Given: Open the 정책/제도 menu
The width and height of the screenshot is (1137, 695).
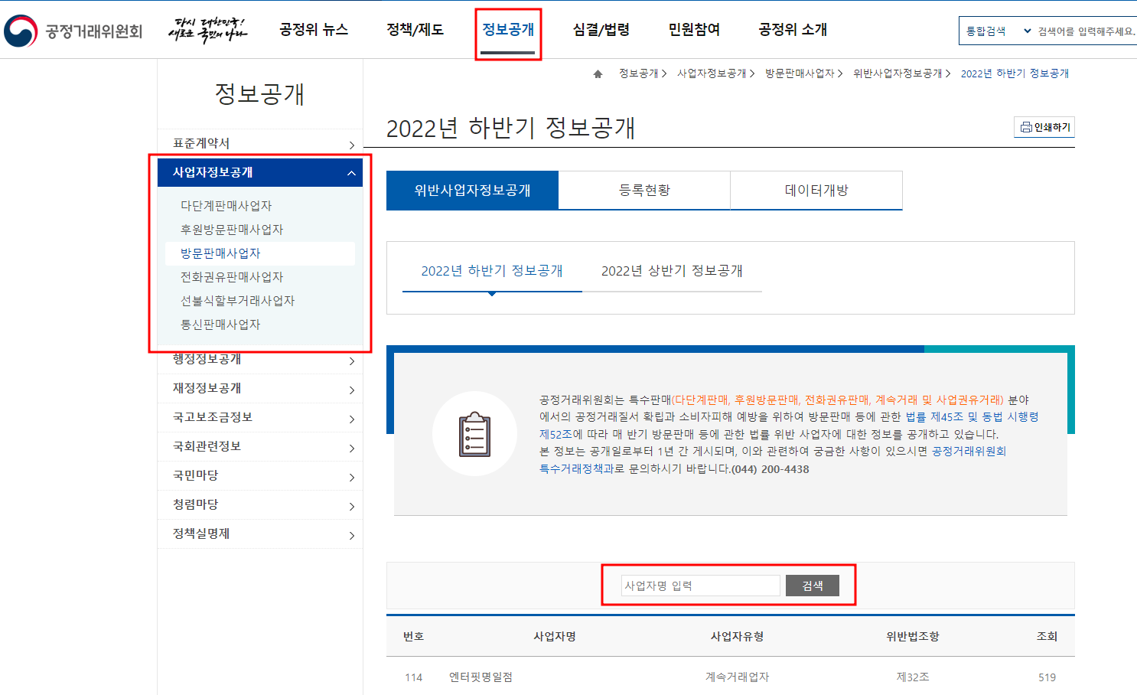Looking at the screenshot, I should click(x=415, y=29).
